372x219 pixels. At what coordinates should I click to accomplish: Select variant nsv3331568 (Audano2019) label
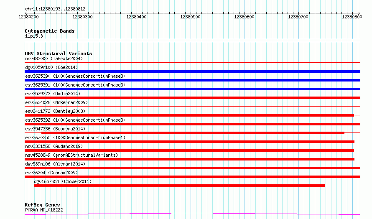[54, 146]
